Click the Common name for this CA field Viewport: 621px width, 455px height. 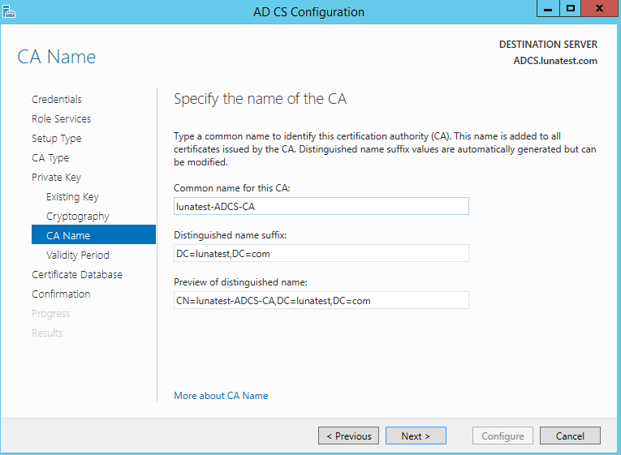[321, 206]
